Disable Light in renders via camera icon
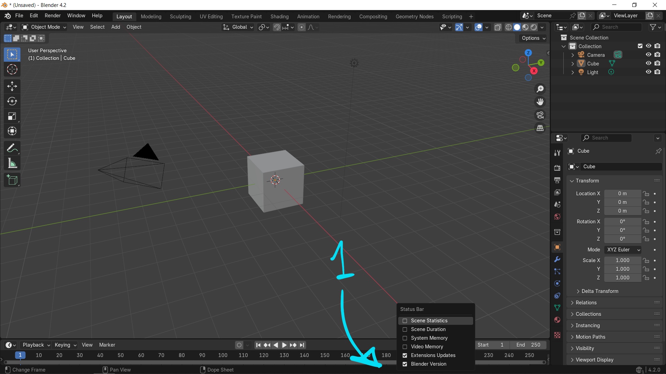 coord(657,72)
